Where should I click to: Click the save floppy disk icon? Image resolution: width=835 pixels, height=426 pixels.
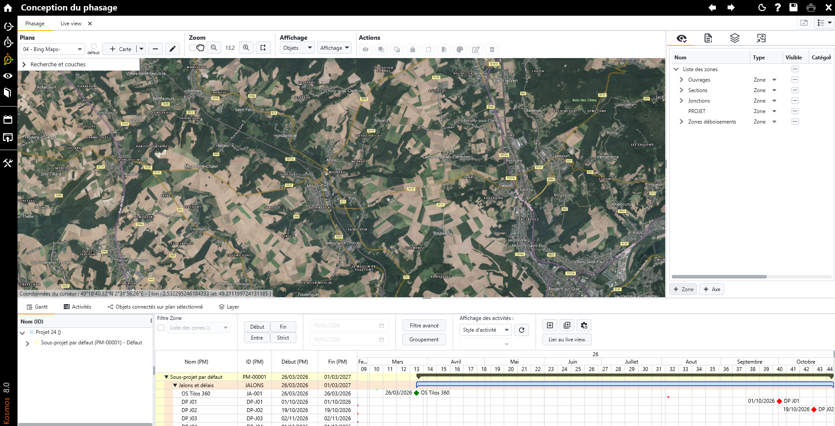[794, 7]
